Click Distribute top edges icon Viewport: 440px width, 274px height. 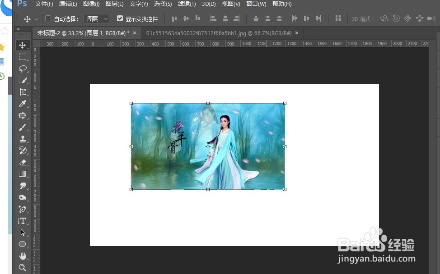(x=256, y=19)
